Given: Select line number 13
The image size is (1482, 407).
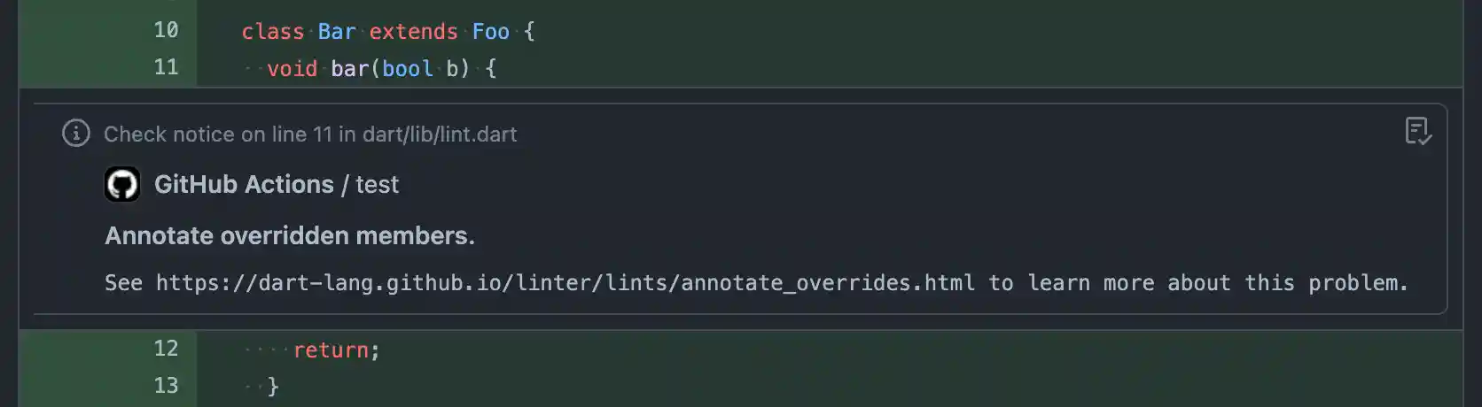Looking at the screenshot, I should point(166,387).
